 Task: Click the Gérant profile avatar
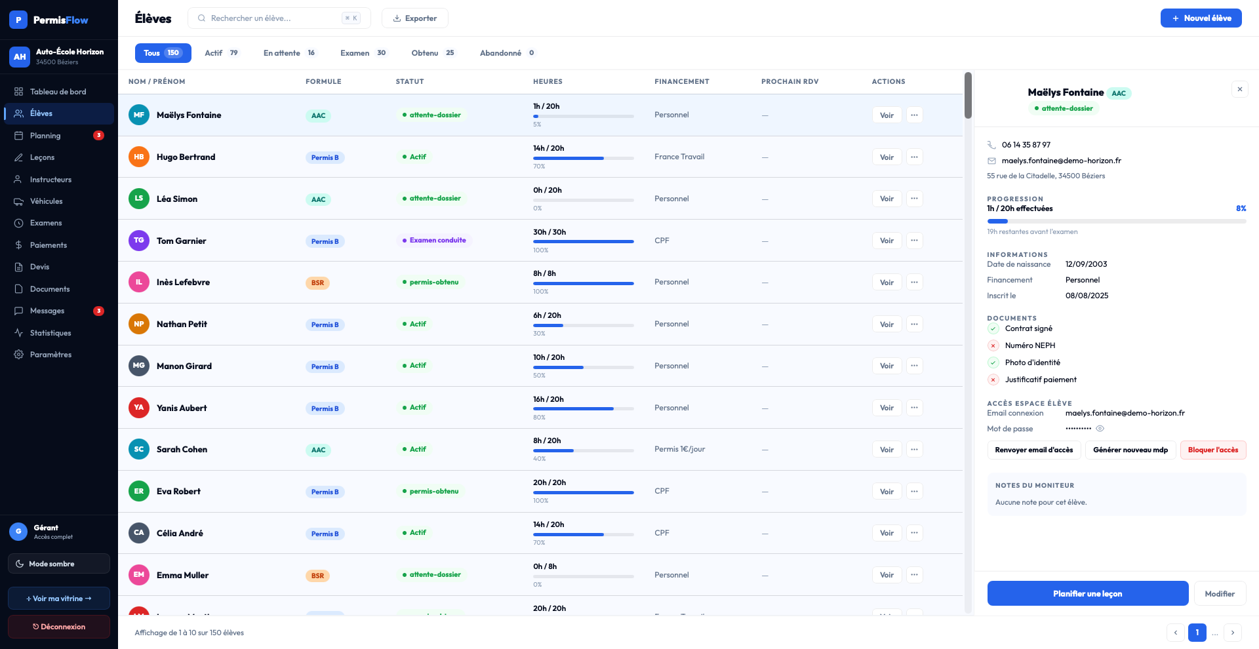coord(18,531)
